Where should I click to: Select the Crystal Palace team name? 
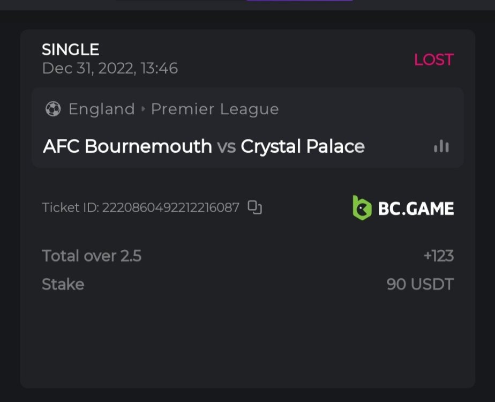click(303, 146)
